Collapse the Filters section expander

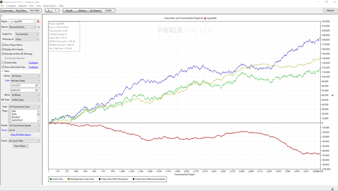(2, 71)
